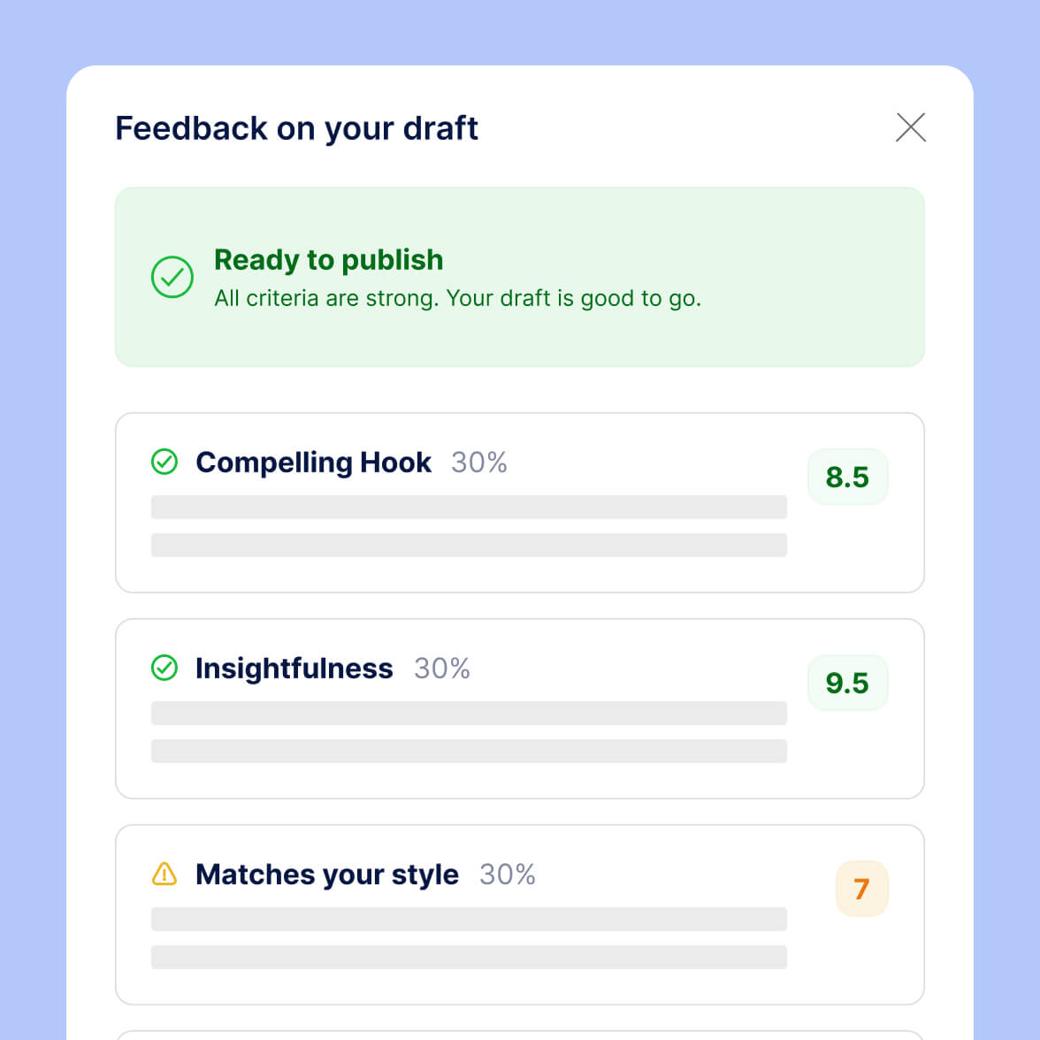Close the feedback dialog with the X
Viewport: 1040px width, 1040px height.
click(x=910, y=127)
